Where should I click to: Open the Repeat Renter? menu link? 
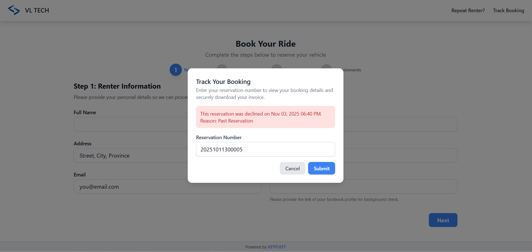coord(468,11)
